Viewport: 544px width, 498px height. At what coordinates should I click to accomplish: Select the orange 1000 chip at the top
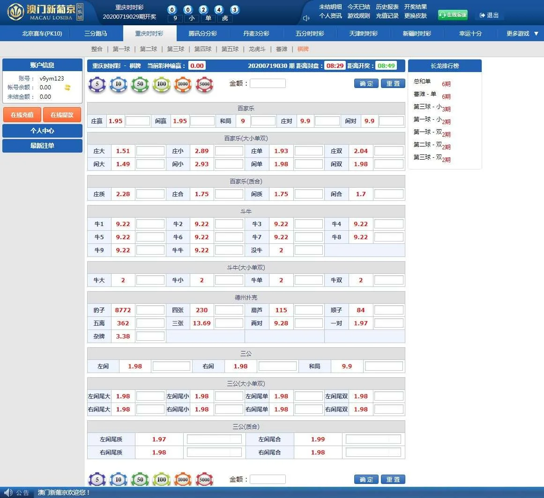pyautogui.click(x=183, y=84)
